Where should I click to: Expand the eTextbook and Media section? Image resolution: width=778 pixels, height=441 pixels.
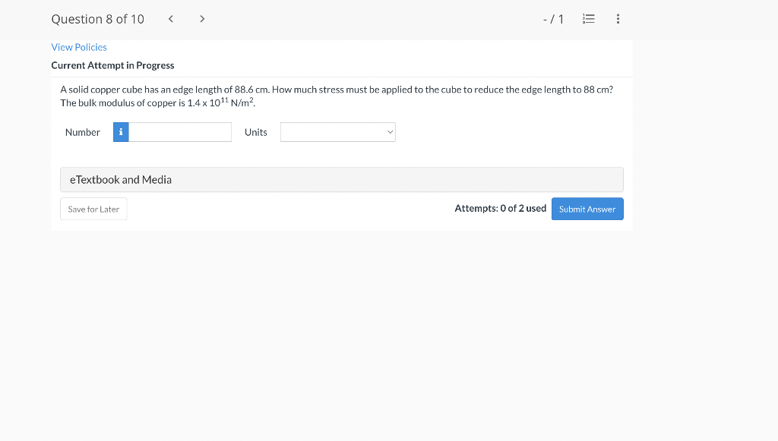(342, 179)
